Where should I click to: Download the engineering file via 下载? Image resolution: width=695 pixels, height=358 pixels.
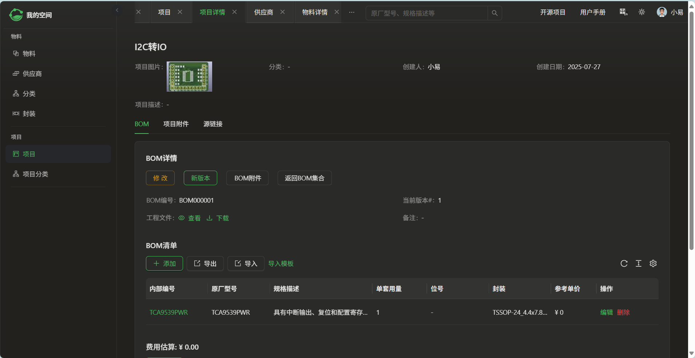(218, 218)
